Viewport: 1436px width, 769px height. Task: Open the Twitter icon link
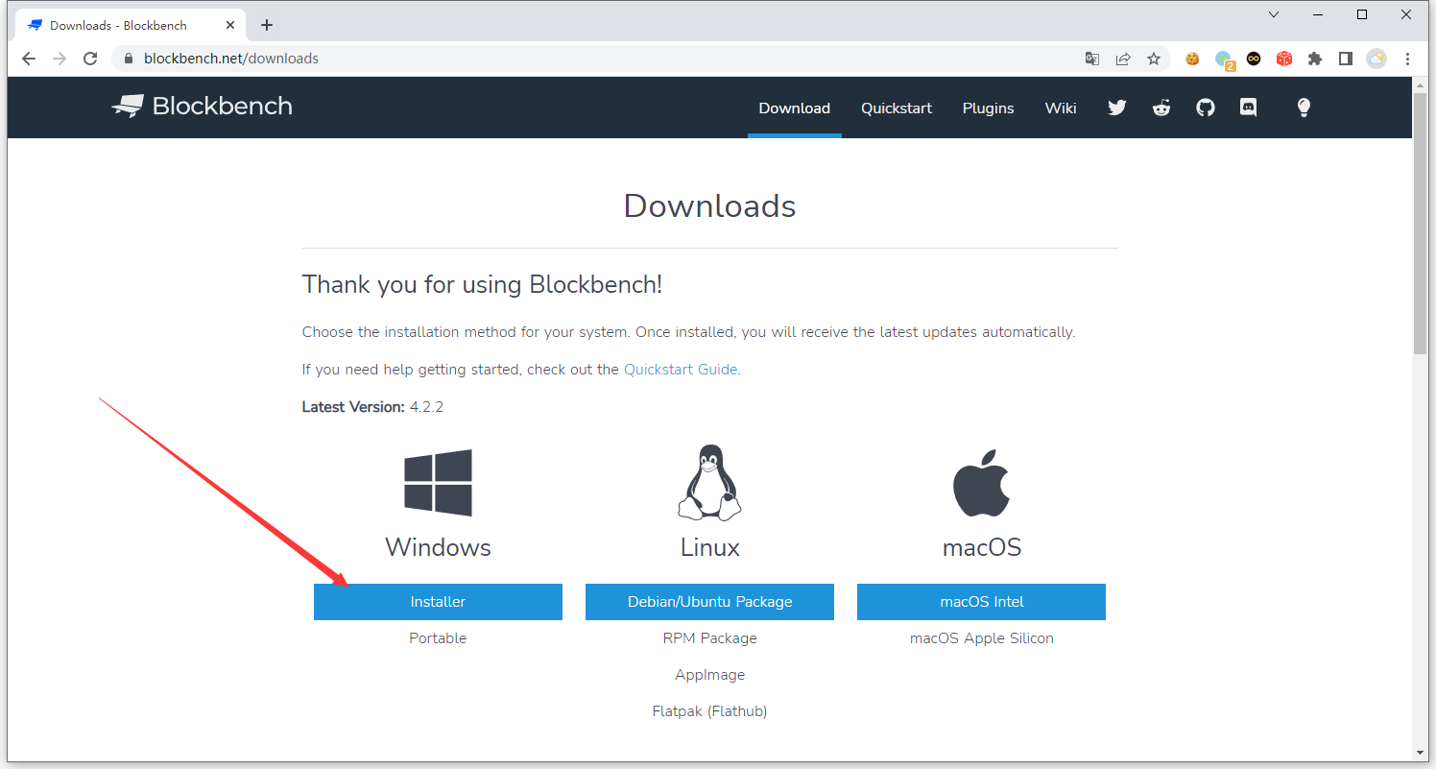(x=1116, y=108)
